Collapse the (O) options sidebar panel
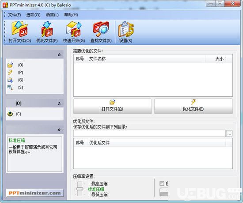The height and width of the screenshot is (203, 243). point(59,103)
